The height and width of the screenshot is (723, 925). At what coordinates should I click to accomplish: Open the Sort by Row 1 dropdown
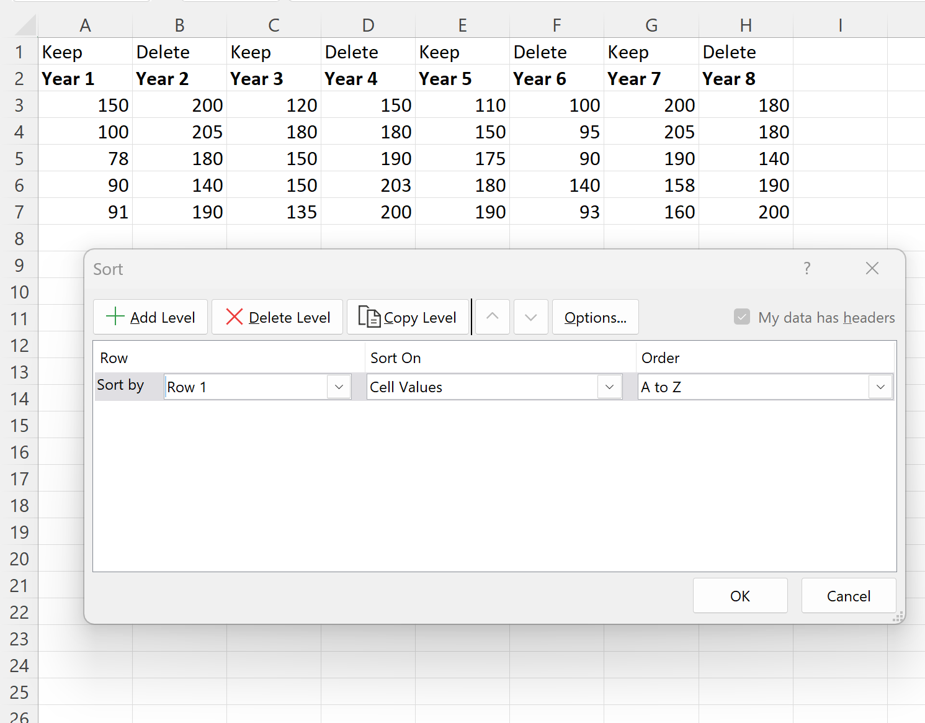coord(339,386)
